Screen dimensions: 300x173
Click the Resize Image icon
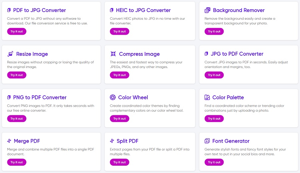tap(10, 54)
